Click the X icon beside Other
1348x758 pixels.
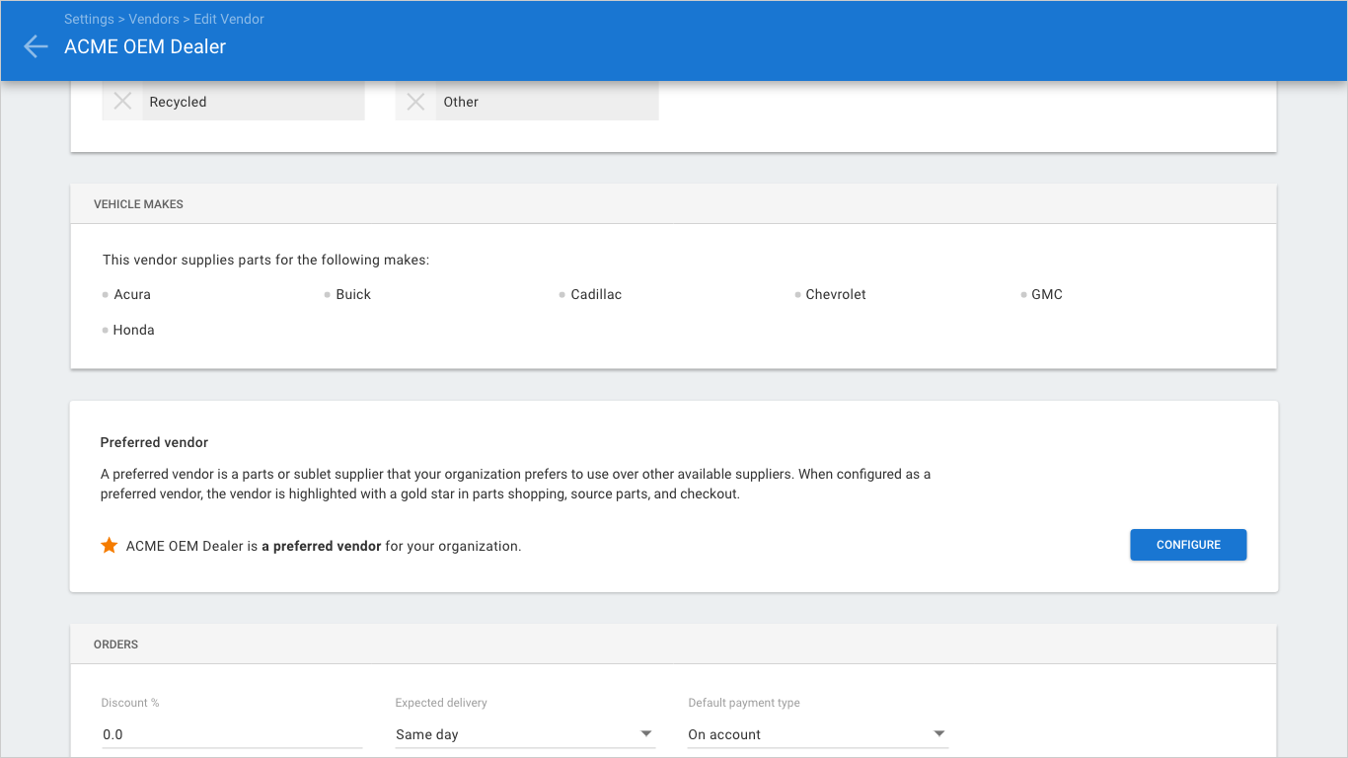pyautogui.click(x=416, y=101)
